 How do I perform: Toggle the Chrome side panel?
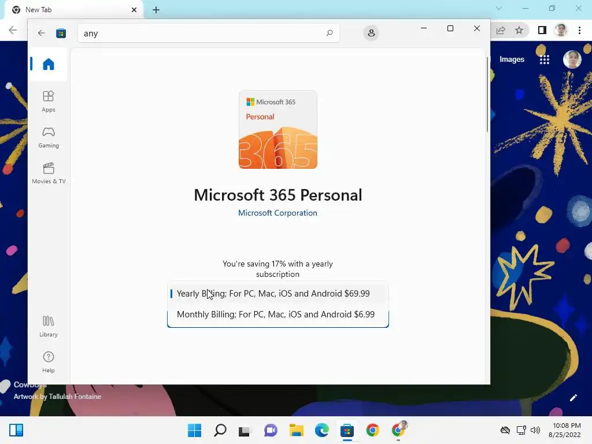click(542, 30)
